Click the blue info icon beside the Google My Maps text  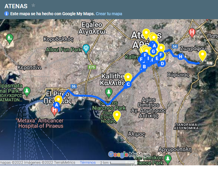click(6, 14)
